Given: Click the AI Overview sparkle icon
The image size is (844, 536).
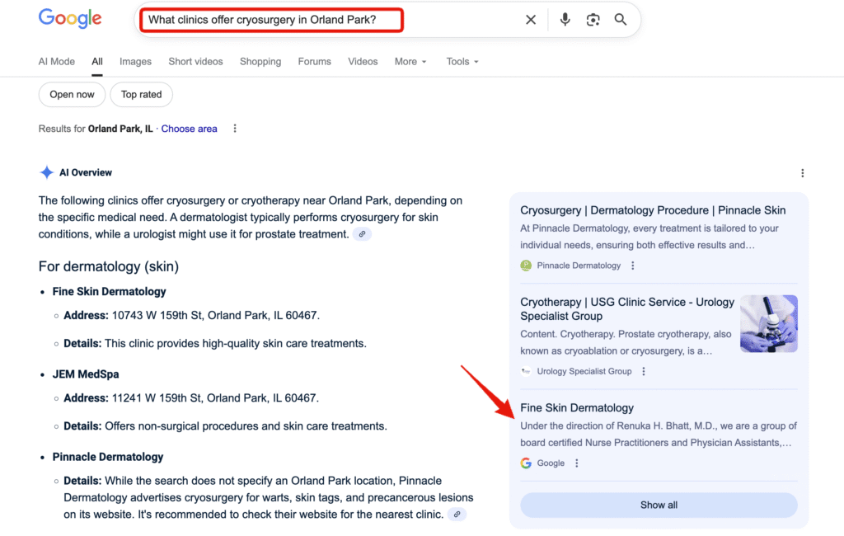Looking at the screenshot, I should pyautogui.click(x=47, y=172).
